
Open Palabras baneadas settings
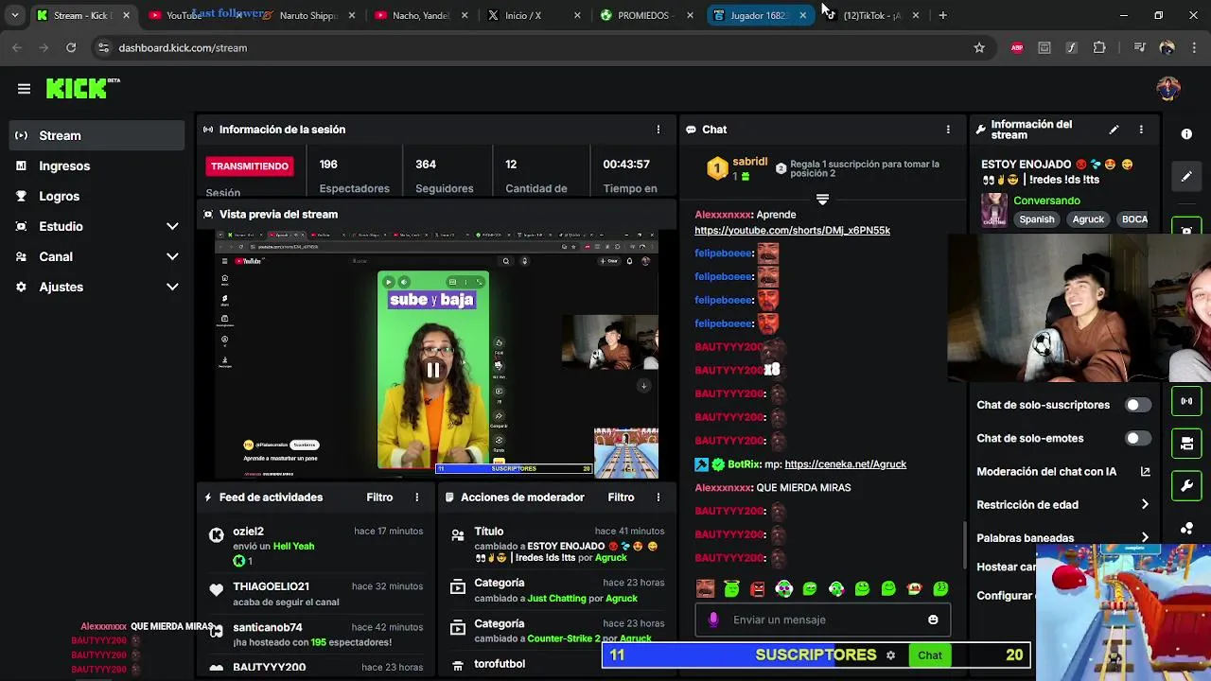pos(1063,537)
